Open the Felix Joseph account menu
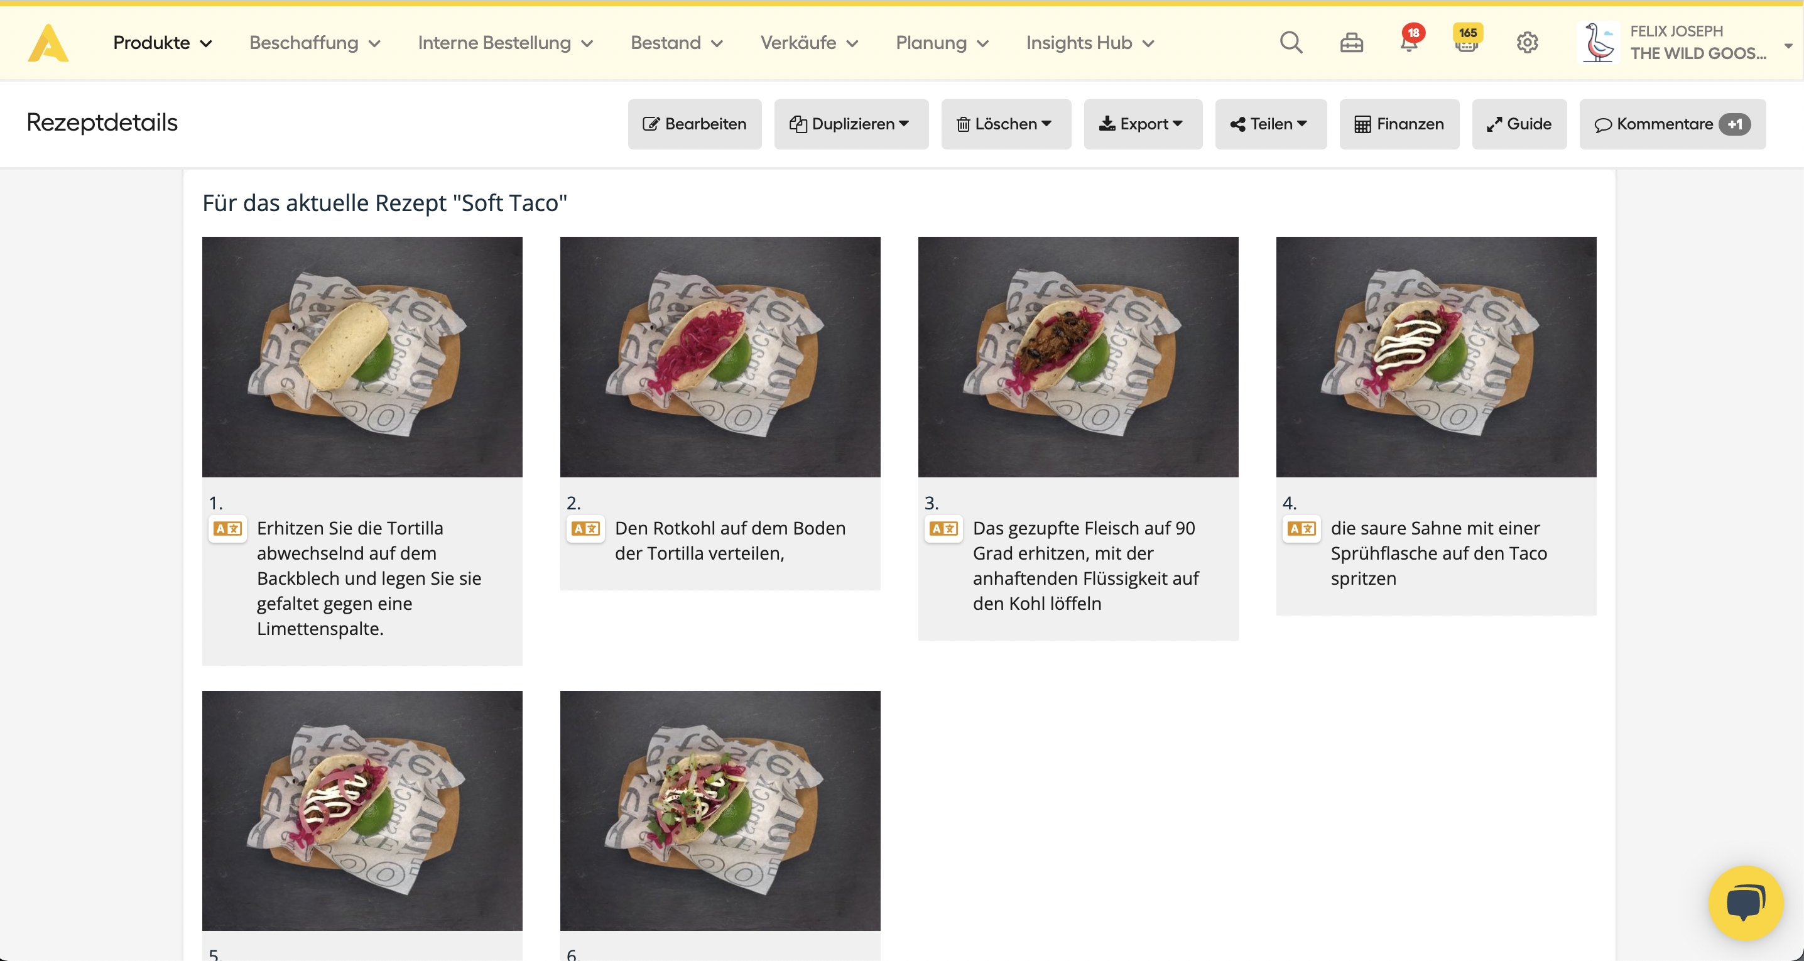The width and height of the screenshot is (1804, 961). click(x=1688, y=43)
